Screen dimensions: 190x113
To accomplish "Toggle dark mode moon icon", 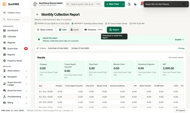I will point(135,4).
